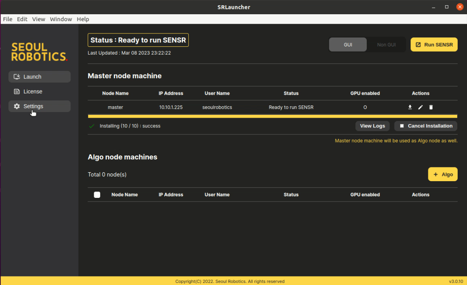Image resolution: width=467 pixels, height=285 pixels.
Task: Click the Seoul Robotics logo
Action: [x=39, y=52]
